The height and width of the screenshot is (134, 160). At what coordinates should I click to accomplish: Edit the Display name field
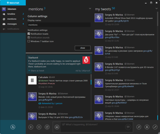(x=59, y=25)
